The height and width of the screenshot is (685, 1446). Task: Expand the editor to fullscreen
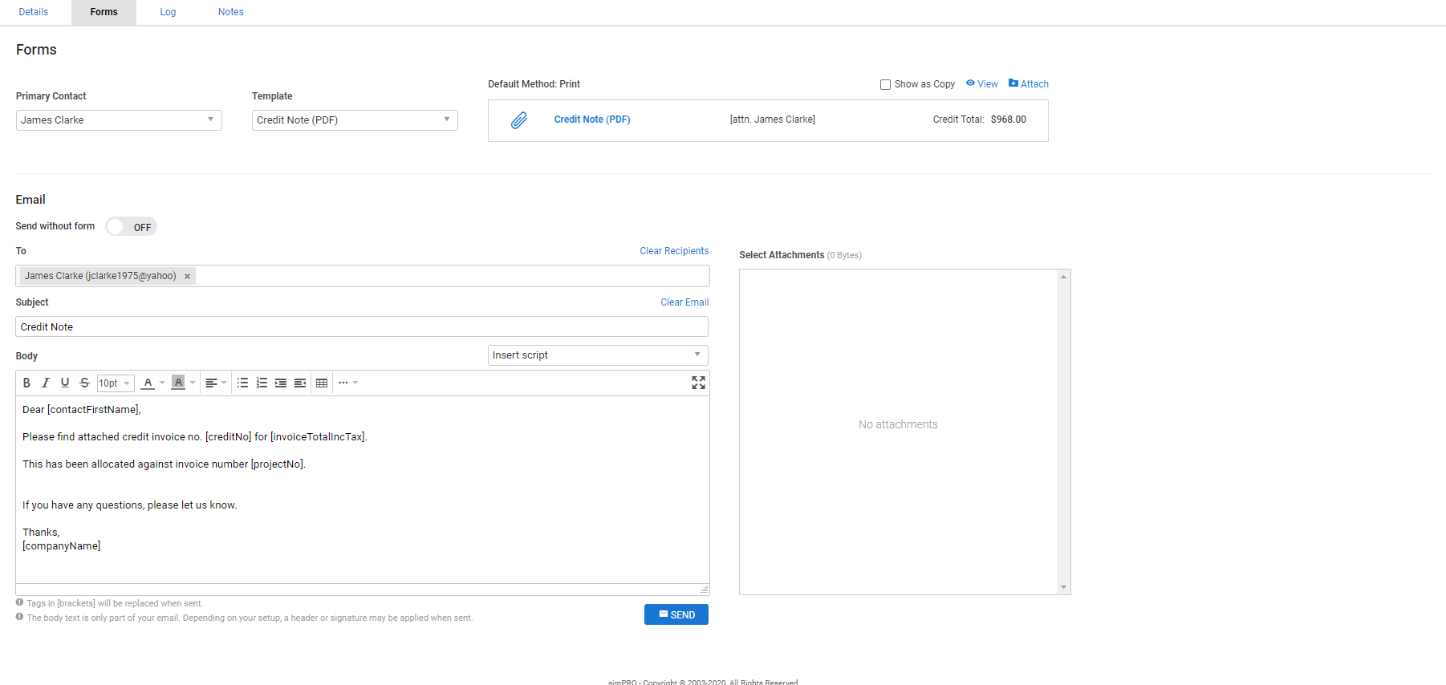(698, 383)
